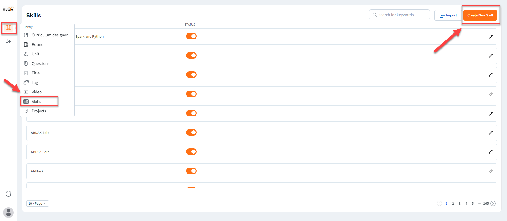The height and width of the screenshot is (221, 507).
Task: Choose Questions in Library menu
Action: [40, 64]
